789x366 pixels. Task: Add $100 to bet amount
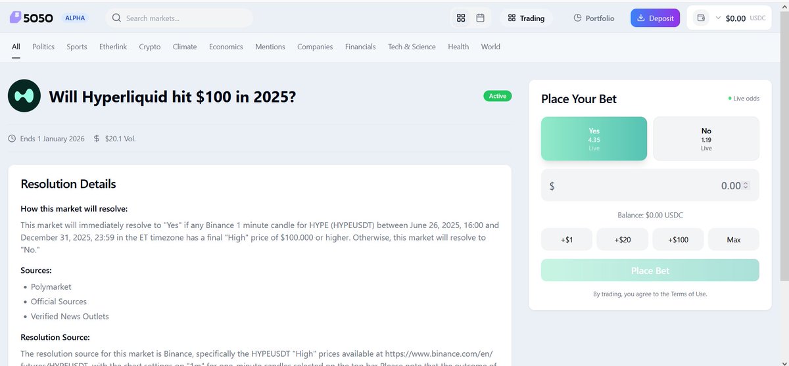click(678, 239)
